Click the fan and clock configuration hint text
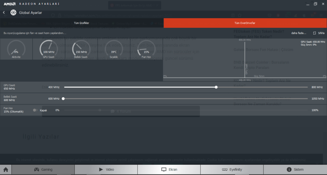327x175 pixels. click(x=35, y=33)
